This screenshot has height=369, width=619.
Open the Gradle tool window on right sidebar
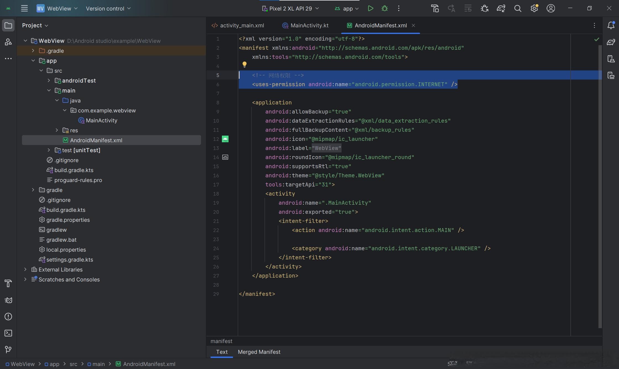tap(611, 42)
